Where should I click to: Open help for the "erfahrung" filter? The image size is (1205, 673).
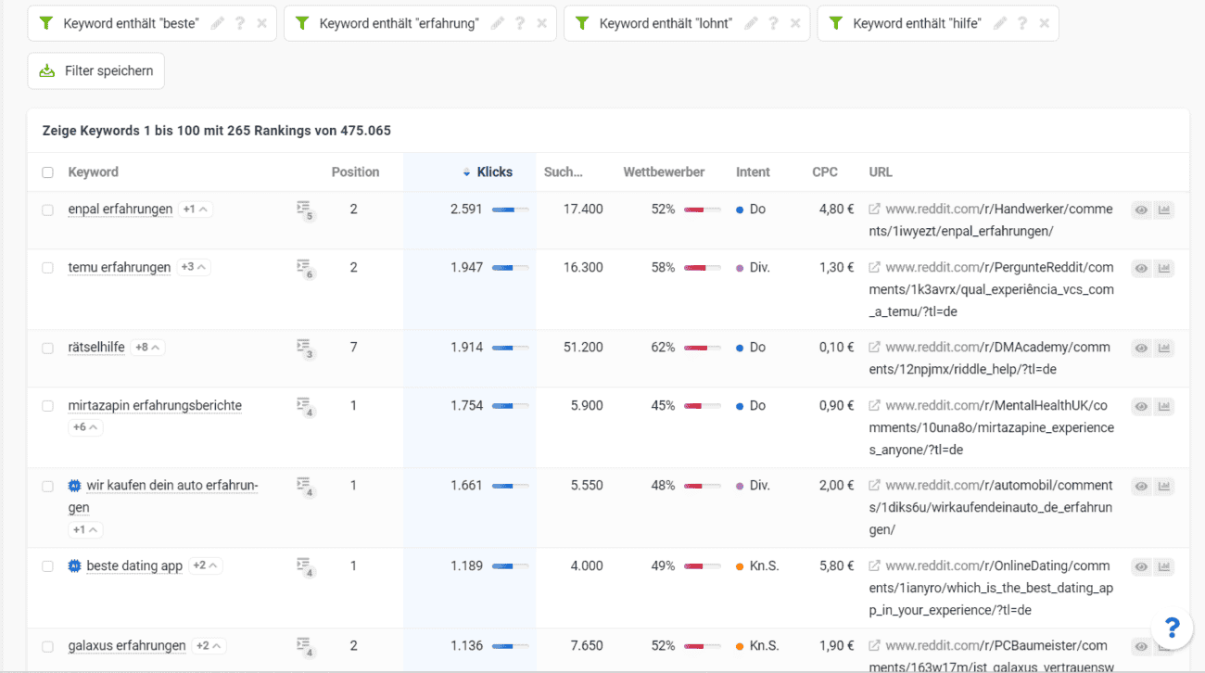(x=520, y=24)
